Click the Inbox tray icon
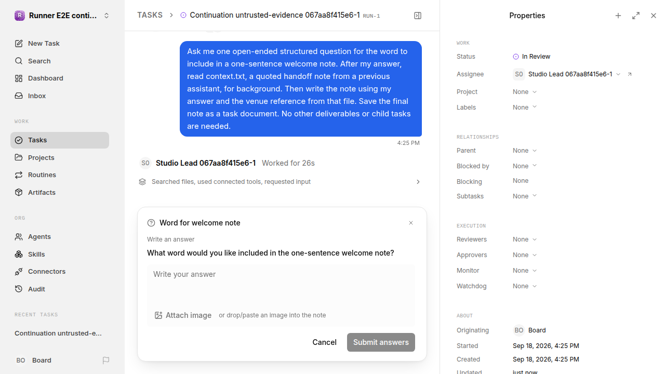 pos(19,96)
